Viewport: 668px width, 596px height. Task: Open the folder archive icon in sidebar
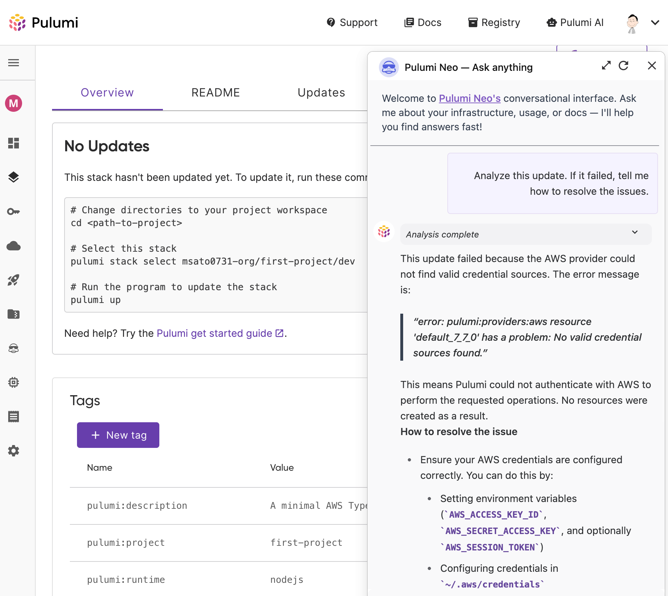pyautogui.click(x=14, y=314)
